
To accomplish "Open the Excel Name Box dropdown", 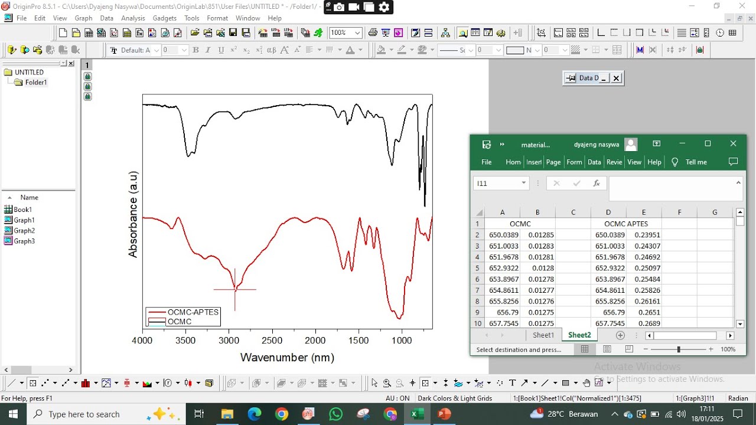I will pos(523,184).
